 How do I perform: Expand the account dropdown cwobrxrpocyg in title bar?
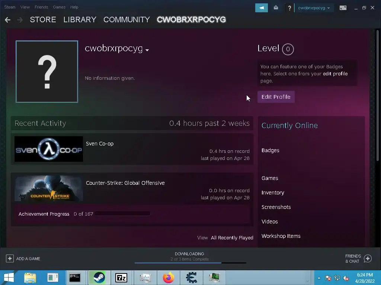(314, 8)
